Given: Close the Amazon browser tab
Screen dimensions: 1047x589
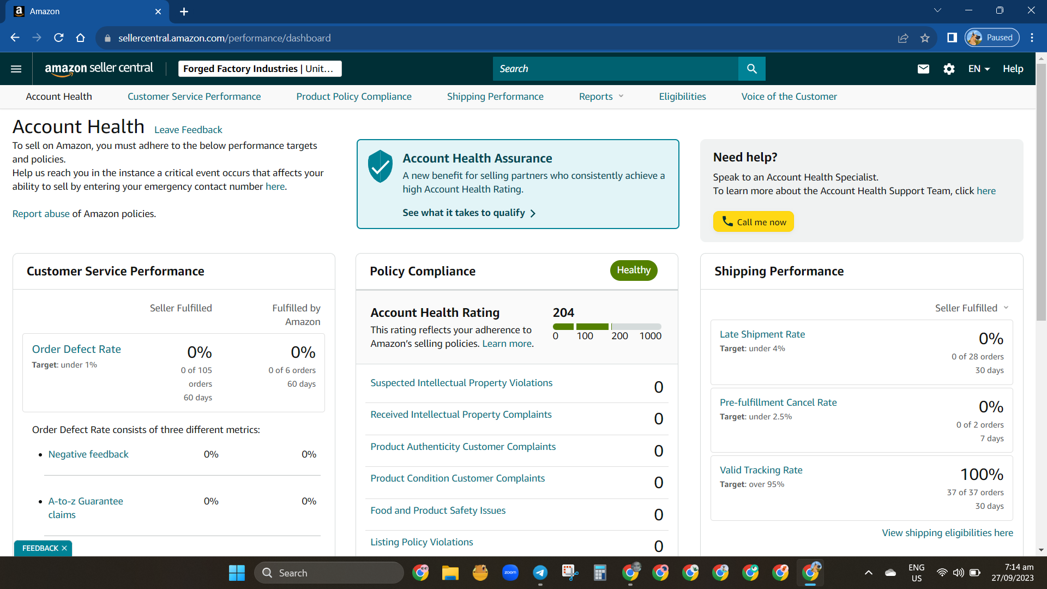Looking at the screenshot, I should point(158,11).
